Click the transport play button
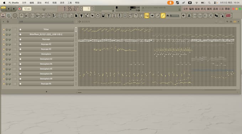 point(9,9)
